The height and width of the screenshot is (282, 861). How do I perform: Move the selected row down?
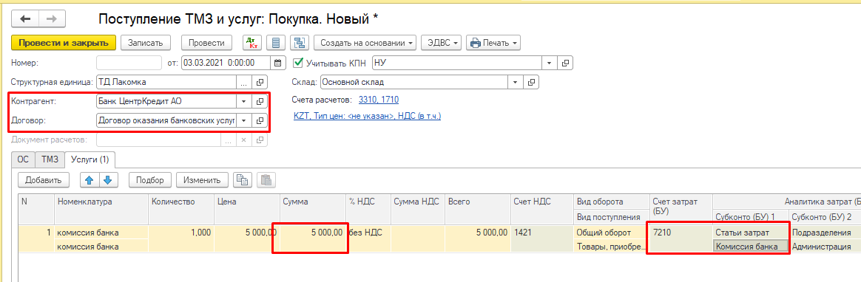pyautogui.click(x=108, y=179)
